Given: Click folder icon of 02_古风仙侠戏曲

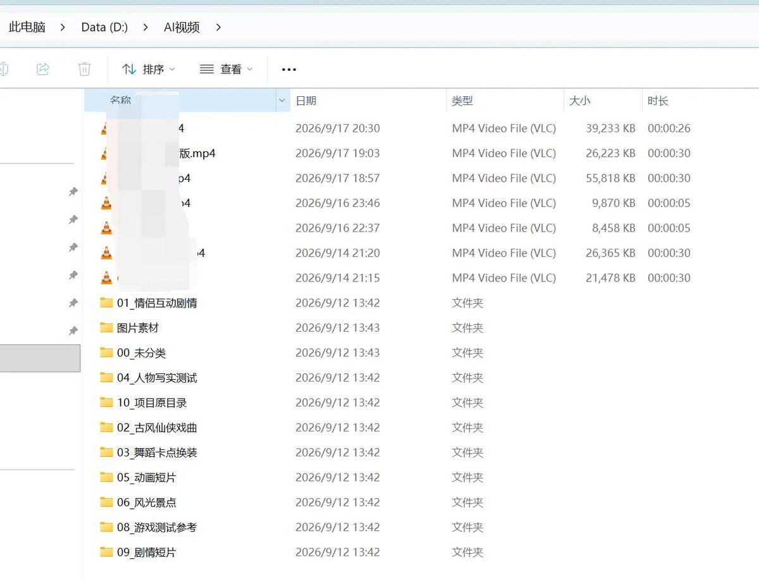Looking at the screenshot, I should coord(106,427).
